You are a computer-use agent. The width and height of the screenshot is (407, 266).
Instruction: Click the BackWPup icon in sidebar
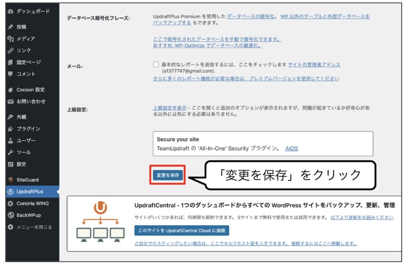tap(10, 215)
